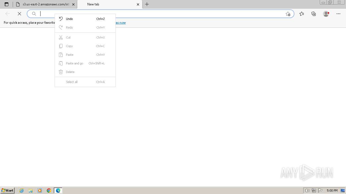Open File Explorer from taskbar
Image resolution: width=346 pixels, height=194 pixels.
coord(31,190)
